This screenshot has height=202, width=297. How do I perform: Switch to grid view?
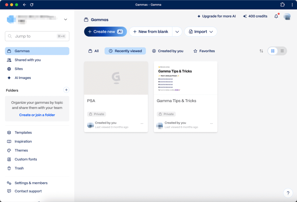273,51
